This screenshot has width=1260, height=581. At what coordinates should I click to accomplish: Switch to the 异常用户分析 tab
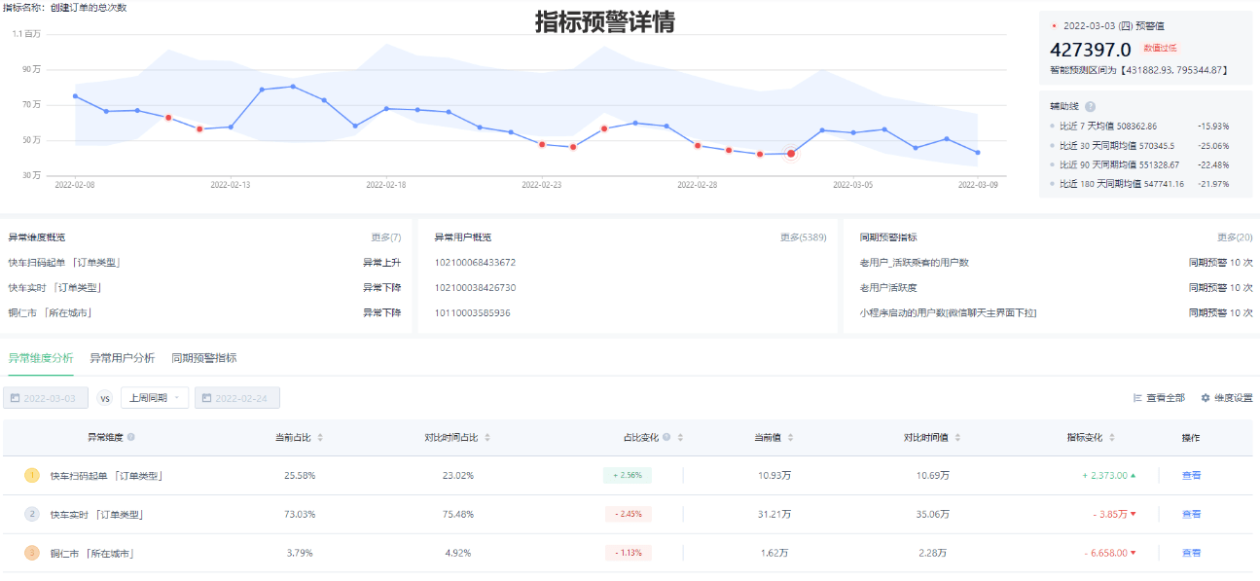coord(122,358)
